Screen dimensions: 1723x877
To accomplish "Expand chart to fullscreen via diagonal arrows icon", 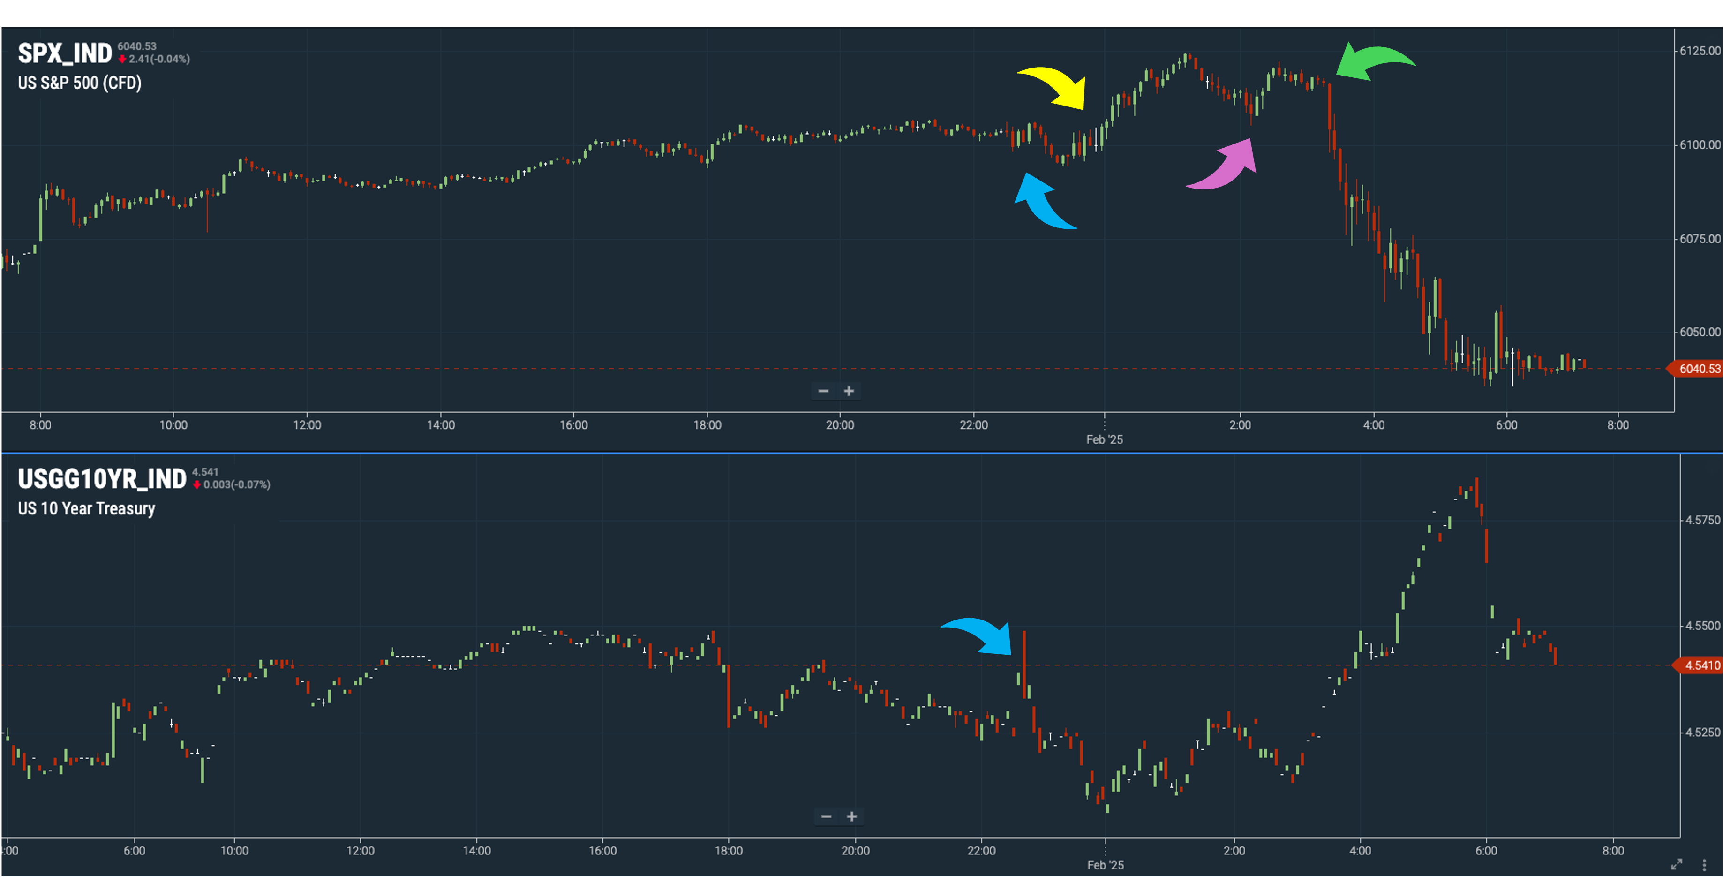I will (1676, 864).
